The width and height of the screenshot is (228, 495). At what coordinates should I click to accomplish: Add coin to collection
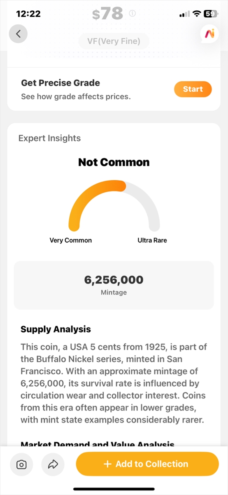[x=147, y=464]
